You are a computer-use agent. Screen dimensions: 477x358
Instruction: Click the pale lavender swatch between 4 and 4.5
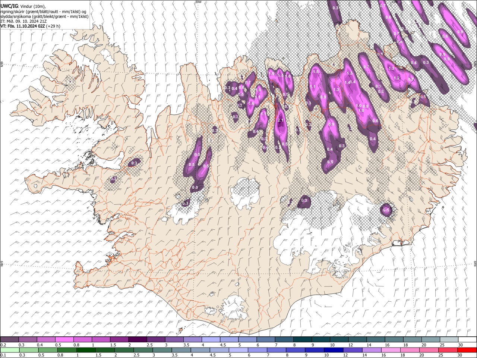[211, 339]
